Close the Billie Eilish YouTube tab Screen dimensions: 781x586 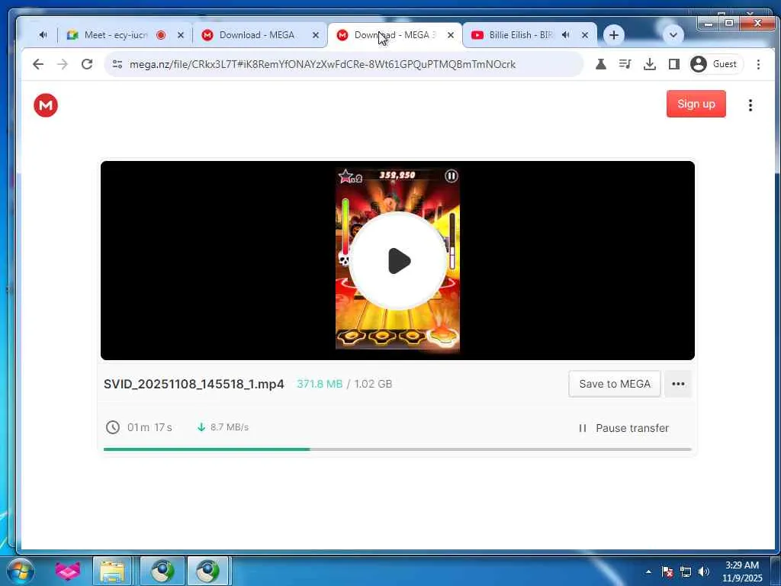[585, 35]
